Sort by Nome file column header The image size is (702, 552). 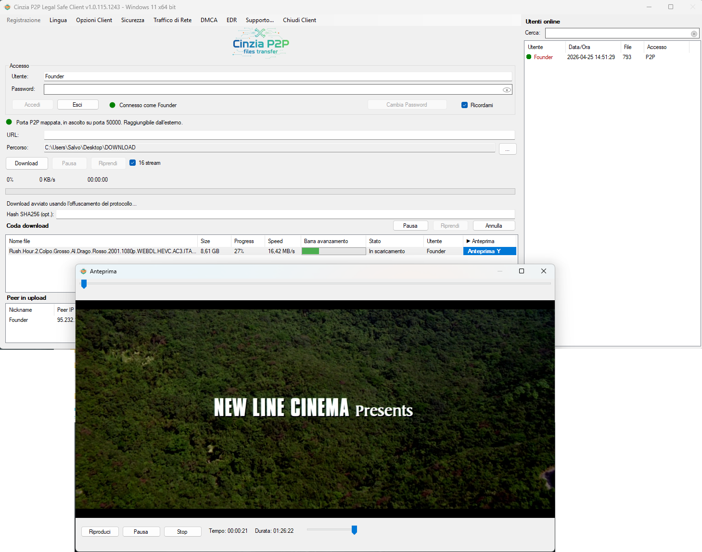(x=102, y=241)
